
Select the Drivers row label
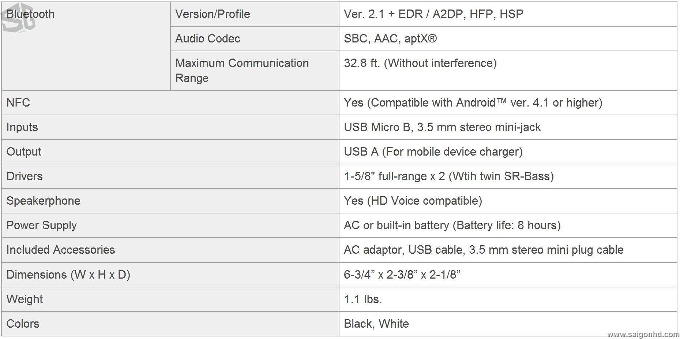[x=25, y=176]
